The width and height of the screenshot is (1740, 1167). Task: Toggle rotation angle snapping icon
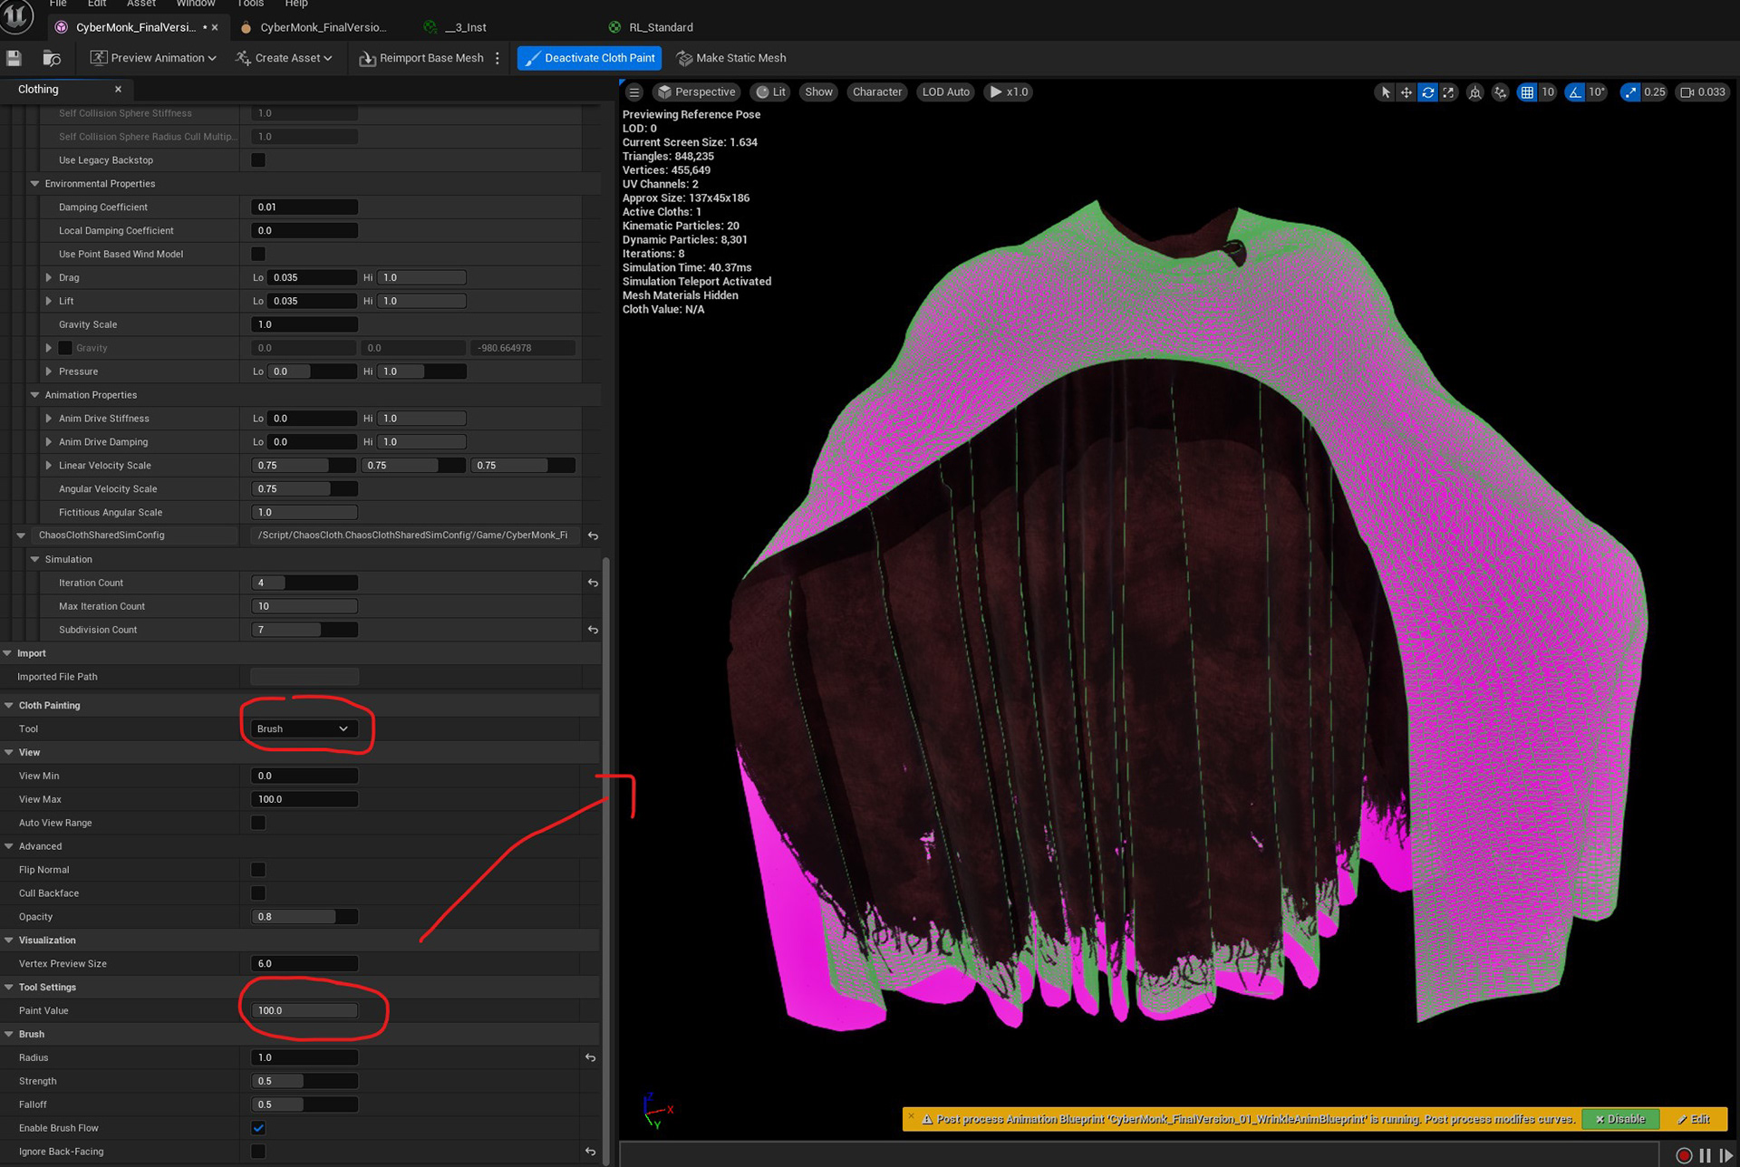(x=1575, y=92)
